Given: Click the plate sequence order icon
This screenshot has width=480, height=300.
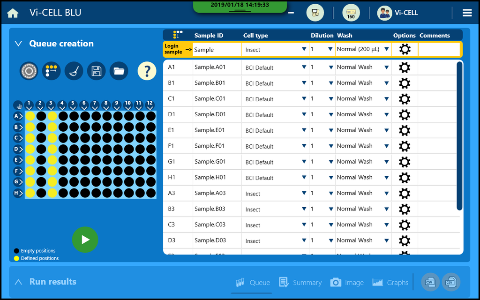Looking at the screenshot, I should coord(51,71).
